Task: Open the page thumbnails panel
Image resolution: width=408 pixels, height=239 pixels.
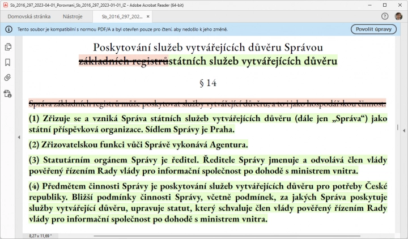Action: [x=8, y=47]
